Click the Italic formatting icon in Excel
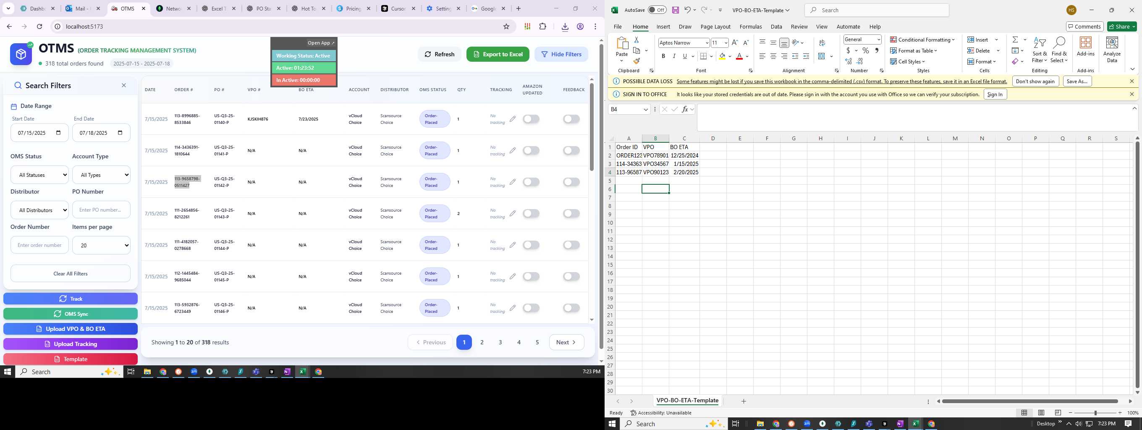The image size is (1142, 430). click(x=674, y=56)
